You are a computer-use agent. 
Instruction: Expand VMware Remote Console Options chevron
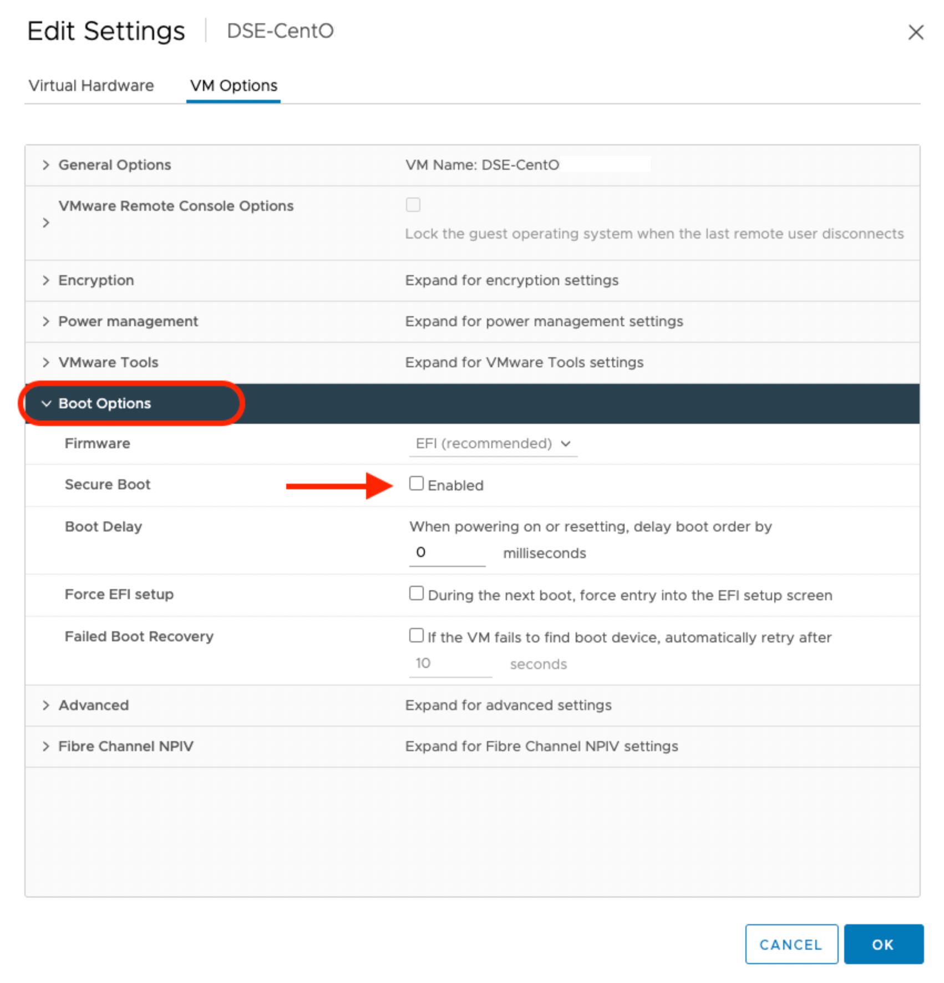[46, 222]
